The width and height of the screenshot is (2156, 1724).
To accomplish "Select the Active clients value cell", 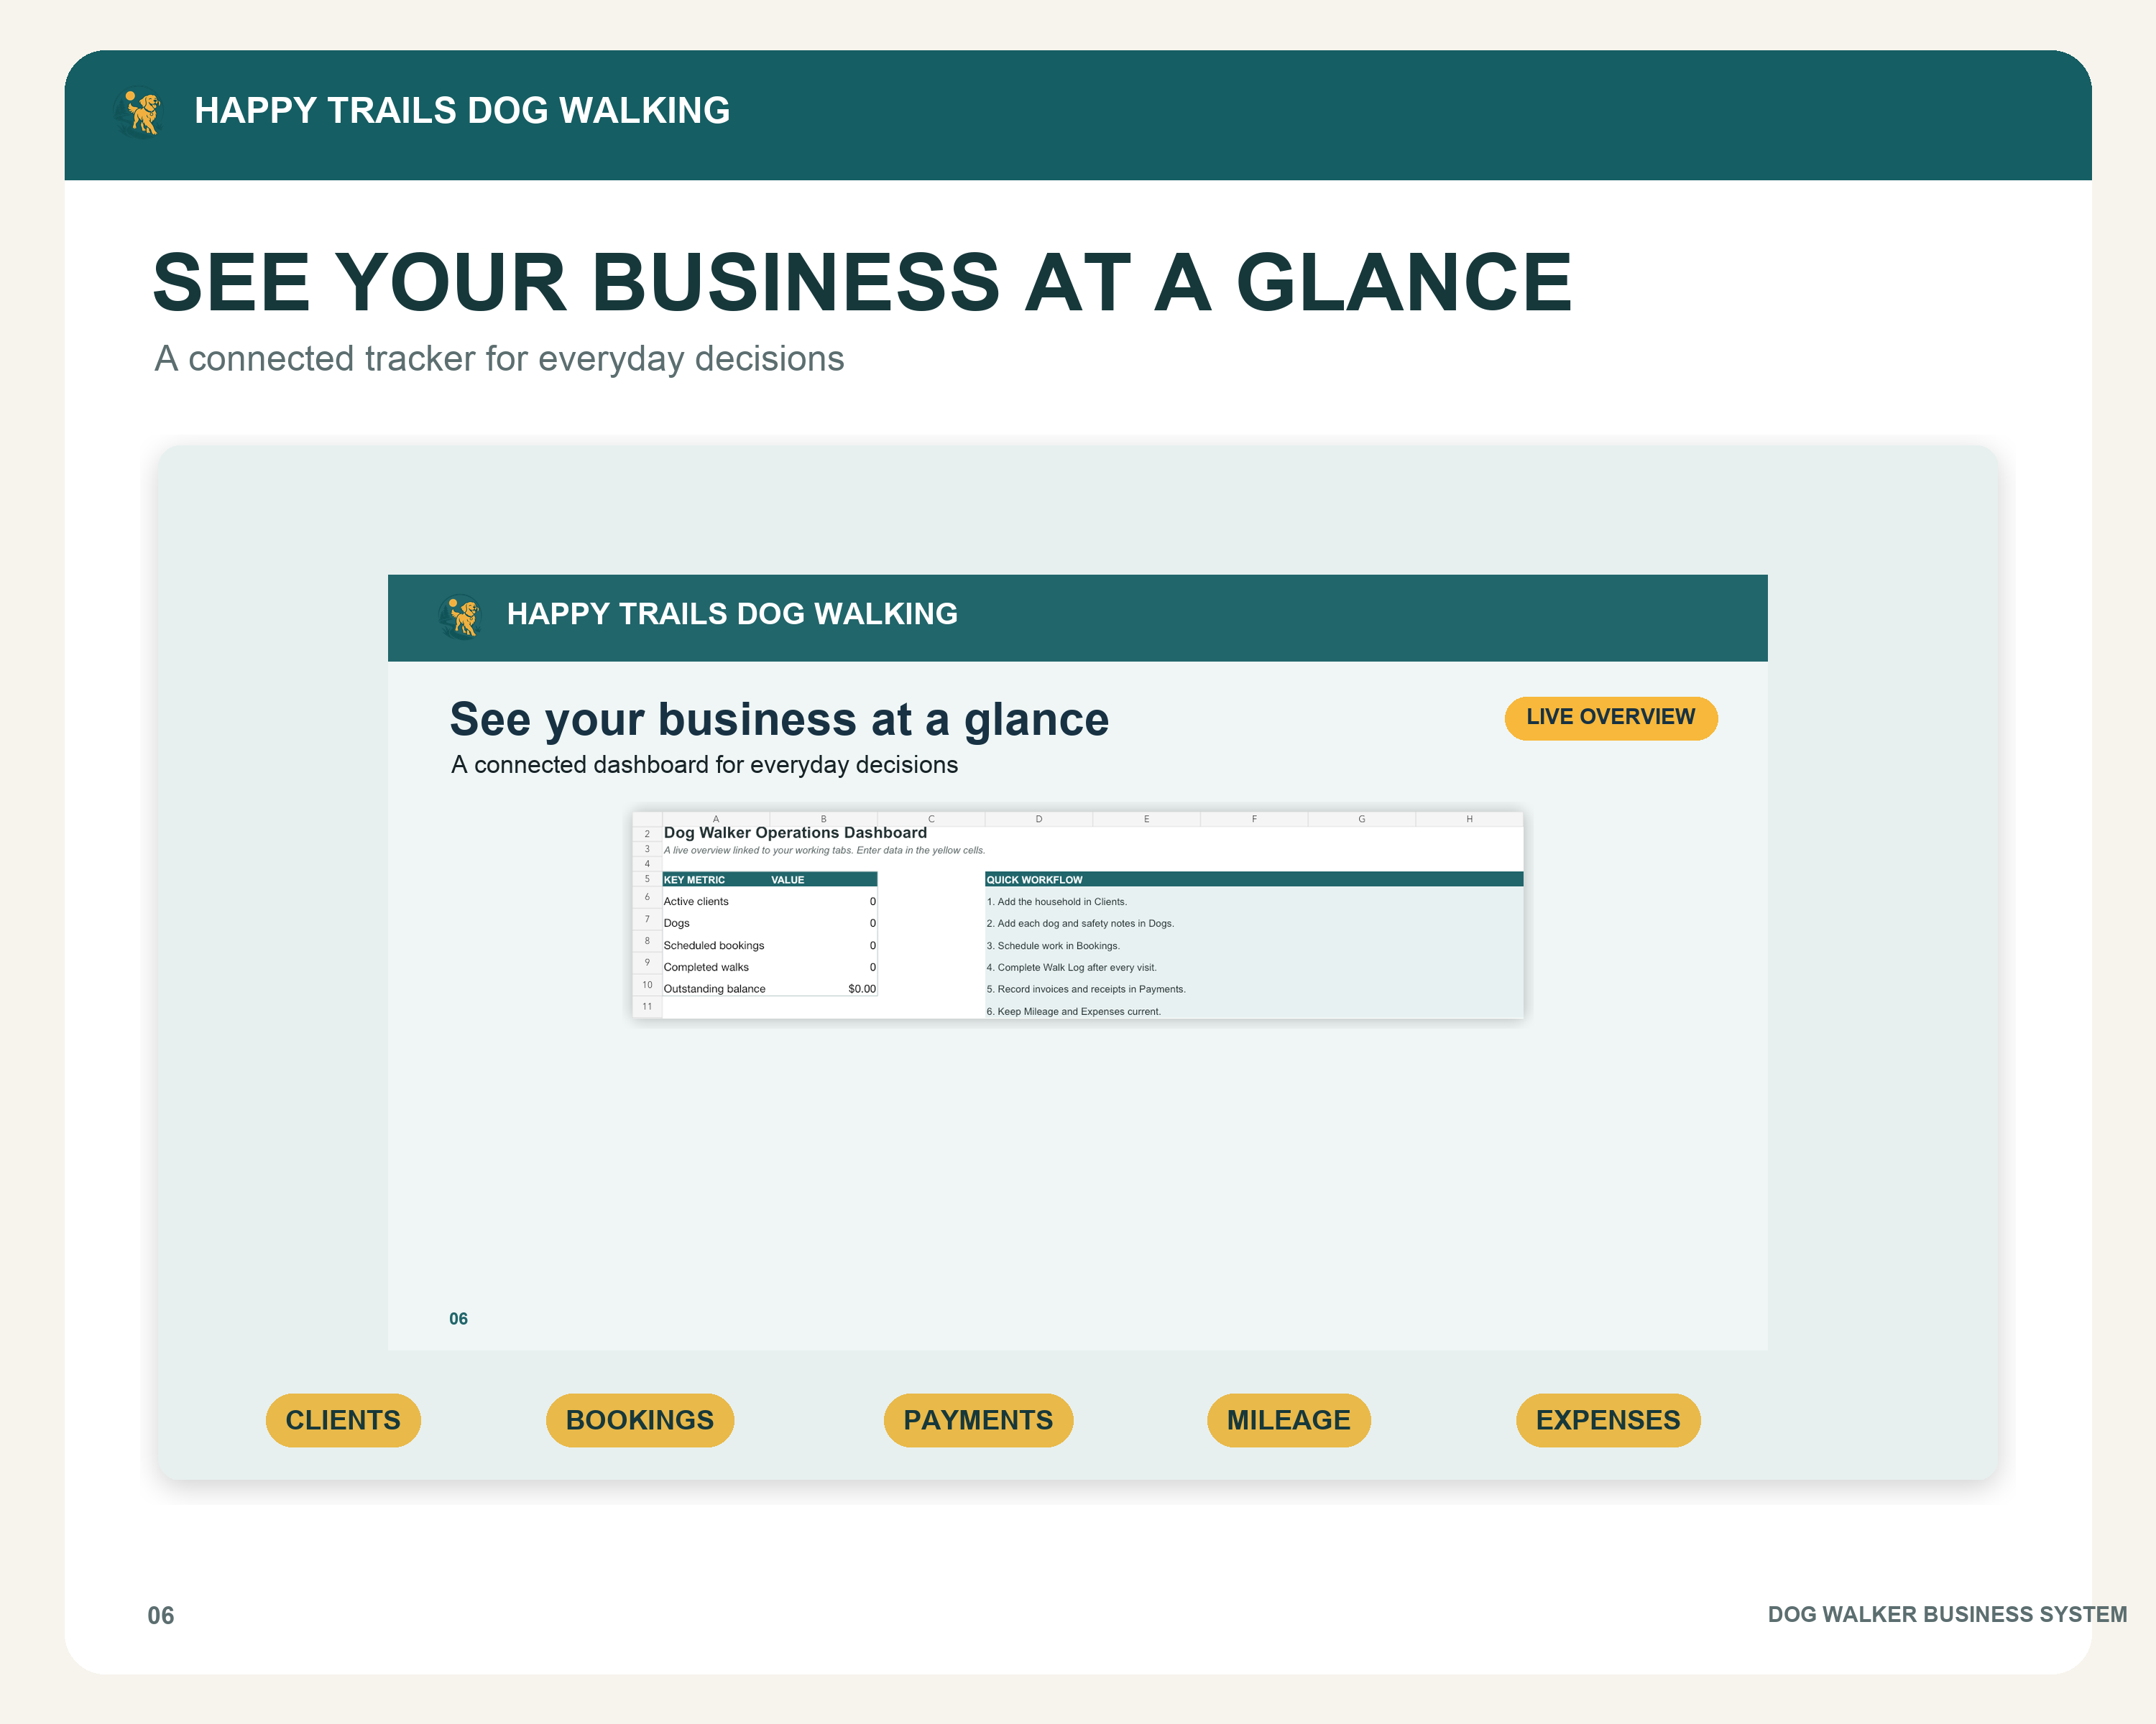I will (823, 902).
